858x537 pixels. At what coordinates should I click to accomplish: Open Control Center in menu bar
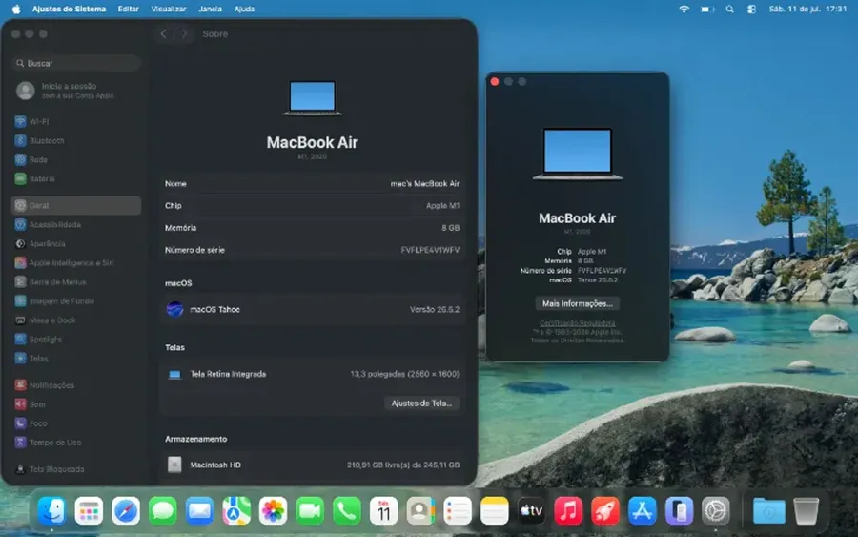[x=751, y=9]
